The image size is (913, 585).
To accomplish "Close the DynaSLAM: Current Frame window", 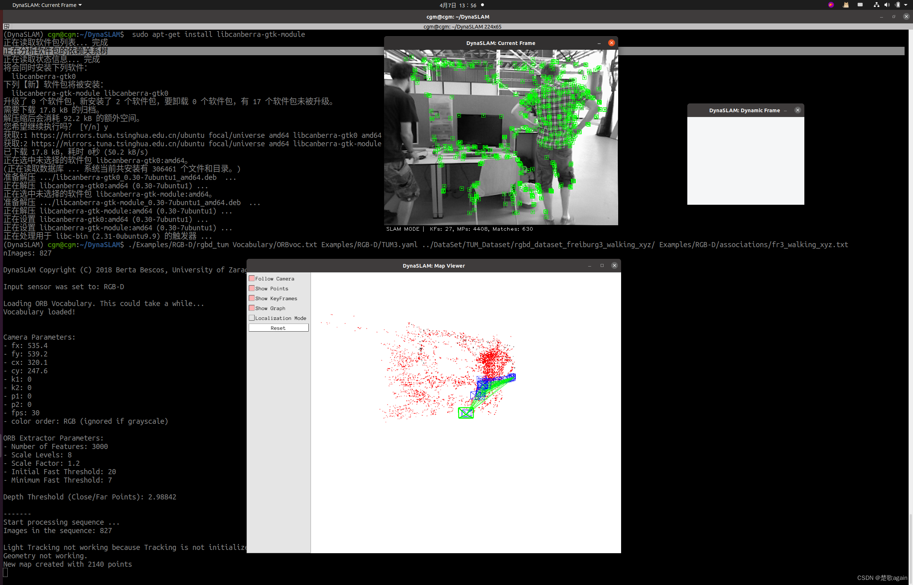I will pos(611,43).
